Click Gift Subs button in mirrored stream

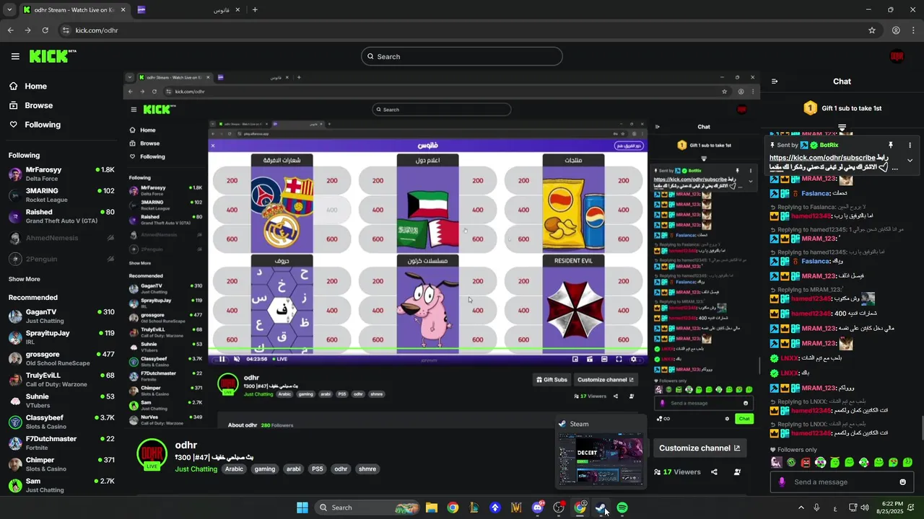(552, 380)
